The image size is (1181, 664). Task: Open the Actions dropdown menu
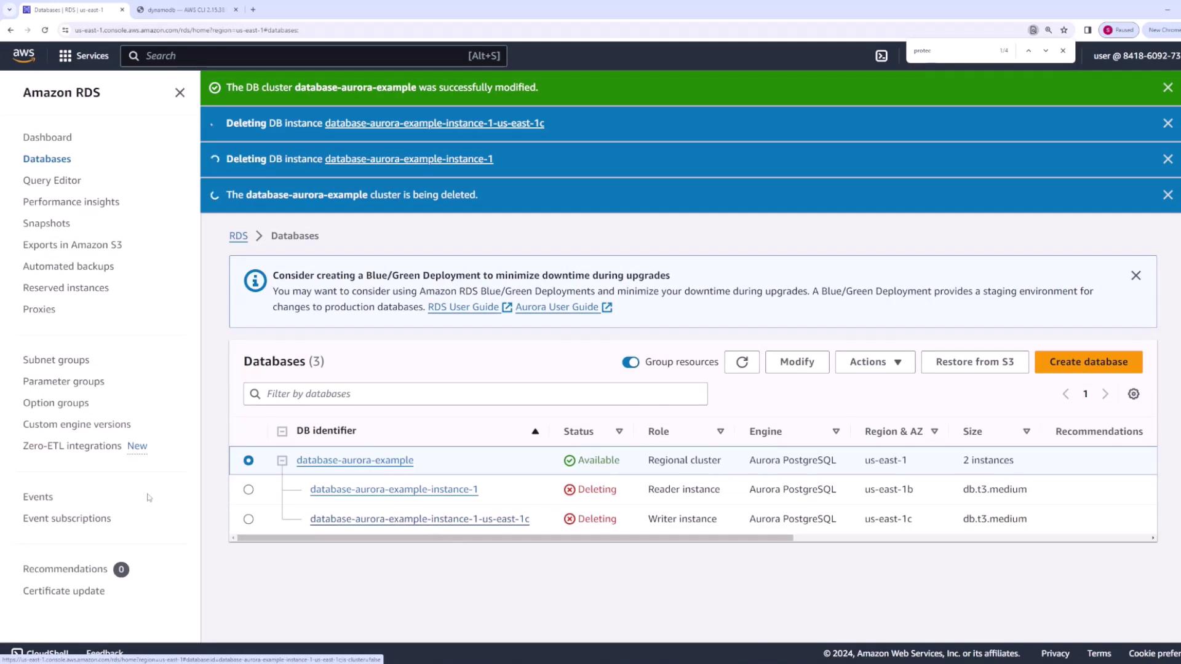point(875,362)
